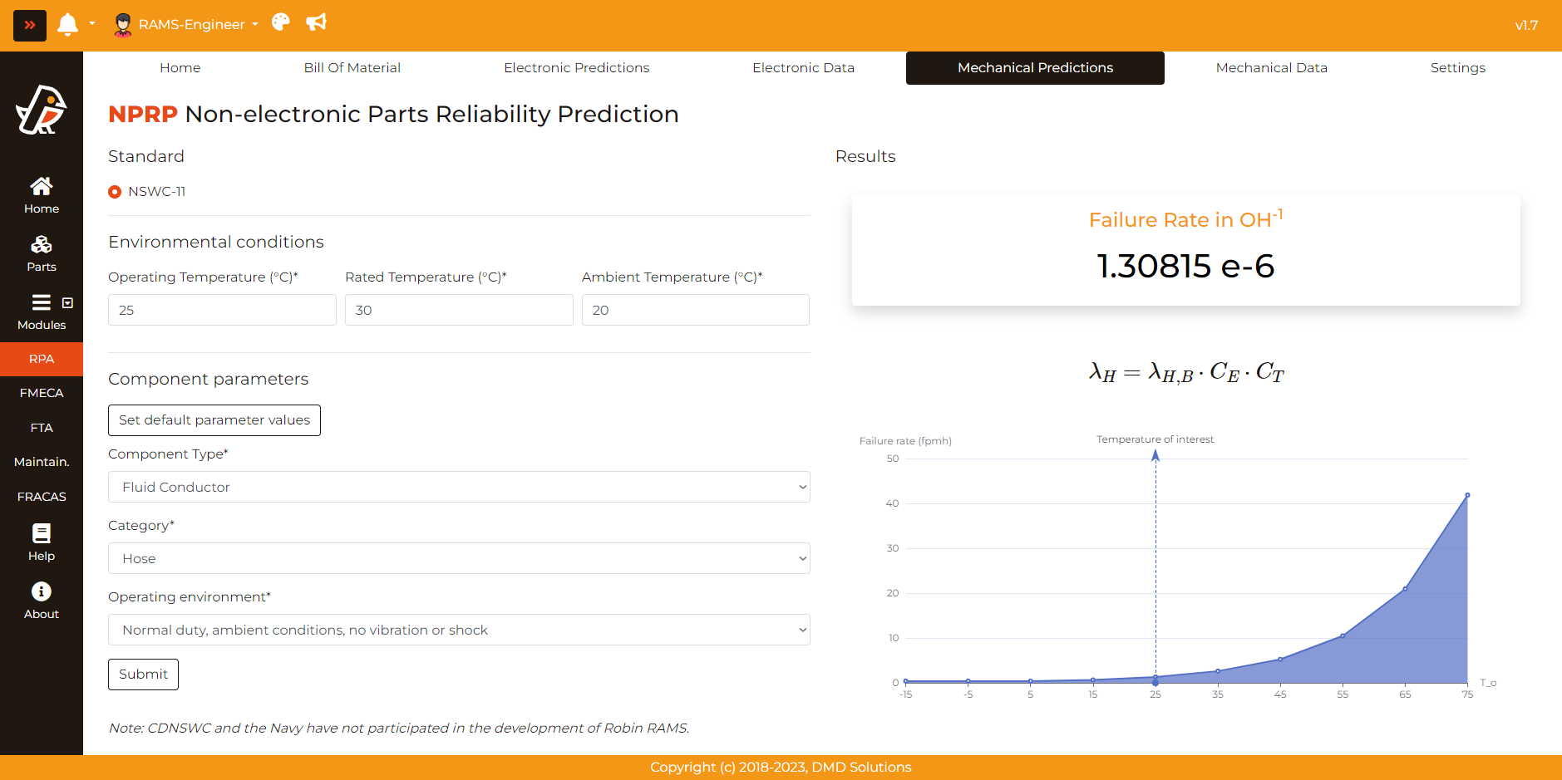Image resolution: width=1562 pixels, height=780 pixels.
Task: Select the NSWC-11 standard radio button
Action: [x=116, y=192]
